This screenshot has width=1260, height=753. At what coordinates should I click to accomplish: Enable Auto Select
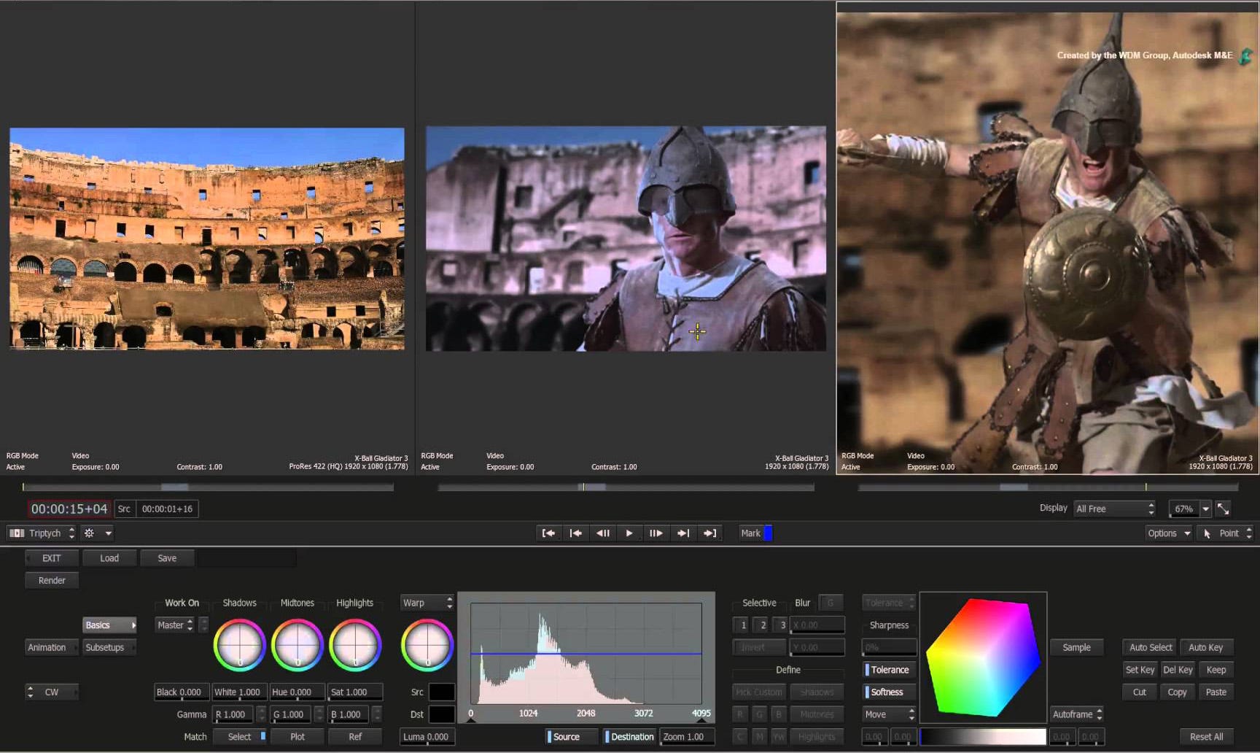[1151, 647]
